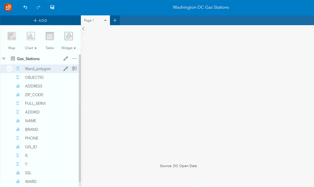The width and height of the screenshot is (314, 187).
Task: Select the GIS_ID field
Action: coord(31,147)
